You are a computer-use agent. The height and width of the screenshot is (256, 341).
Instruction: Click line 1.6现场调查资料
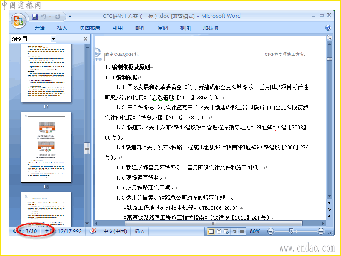[x=139, y=177]
